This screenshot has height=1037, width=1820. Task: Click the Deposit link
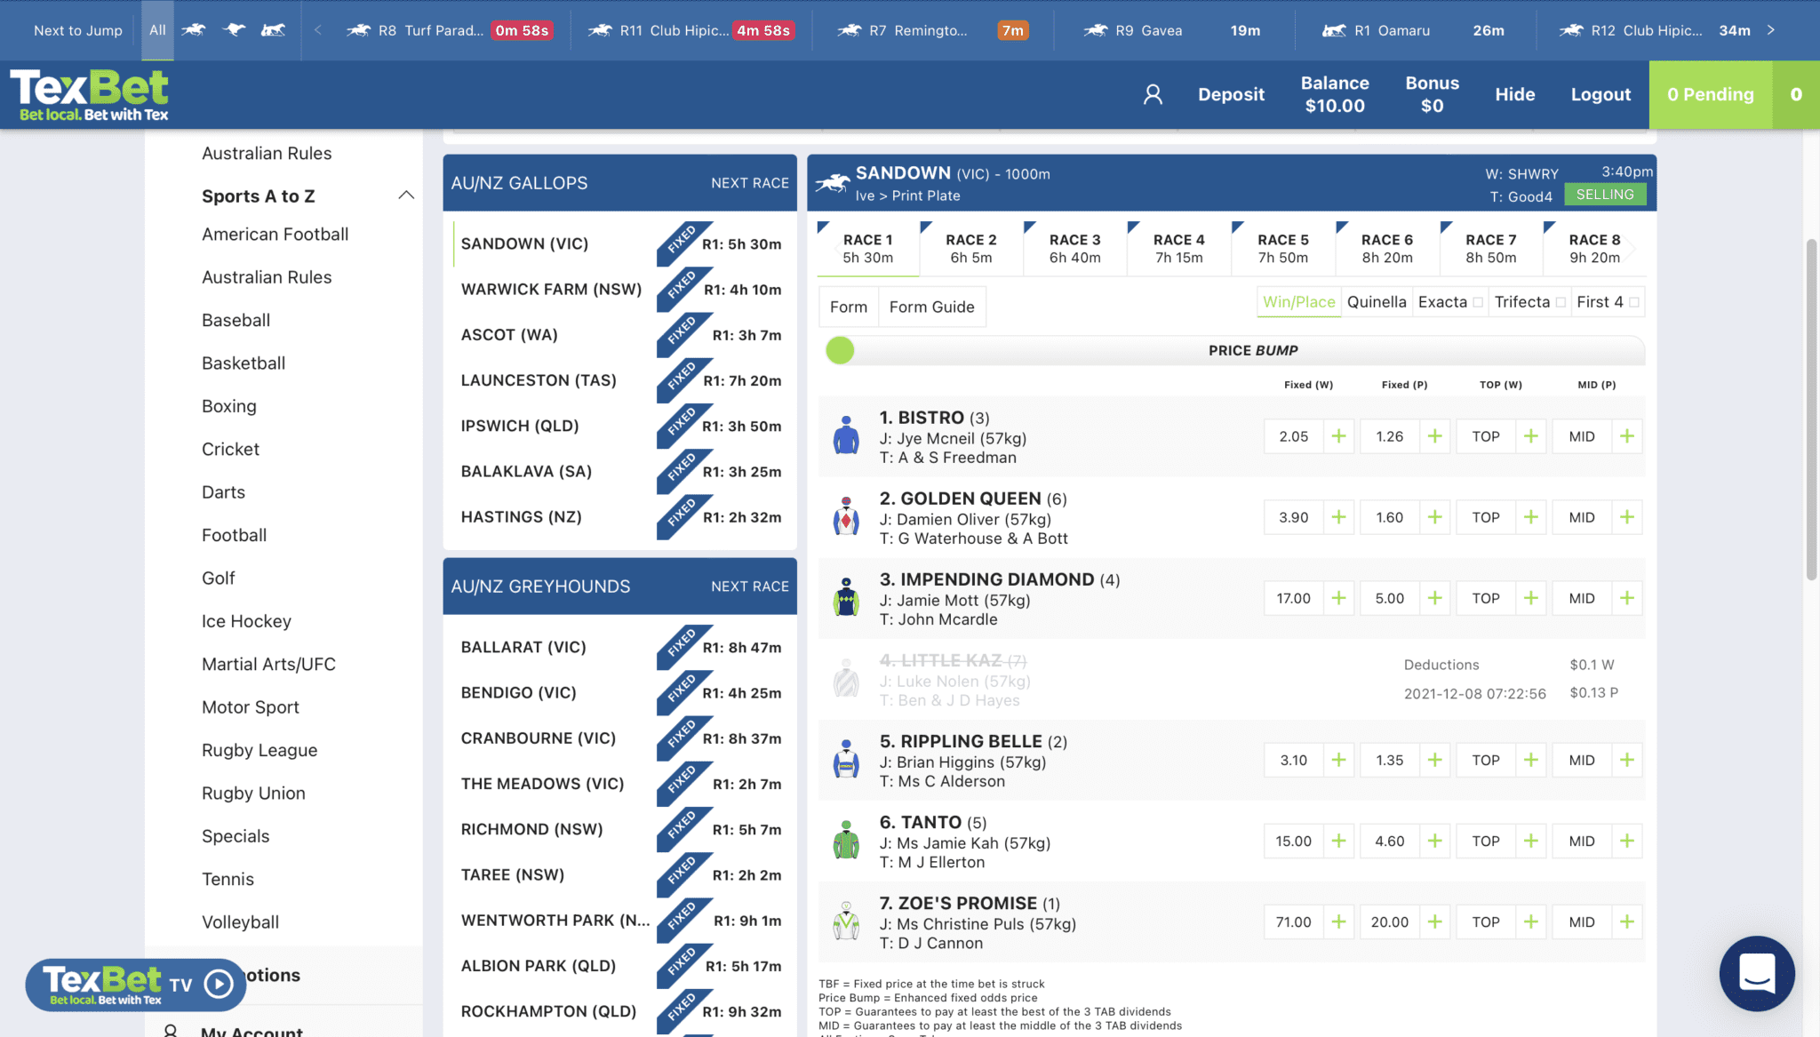pyautogui.click(x=1231, y=94)
